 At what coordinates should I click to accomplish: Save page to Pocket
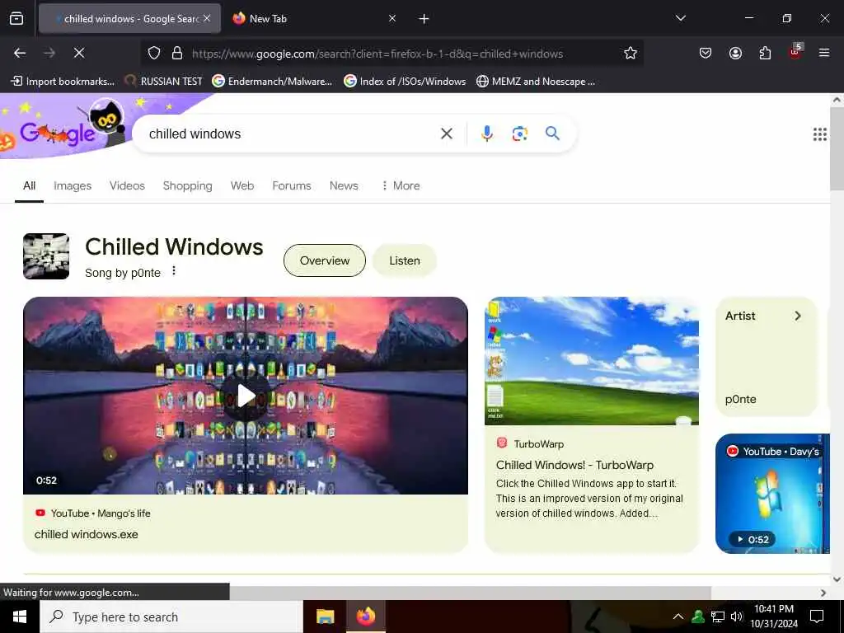(706, 53)
